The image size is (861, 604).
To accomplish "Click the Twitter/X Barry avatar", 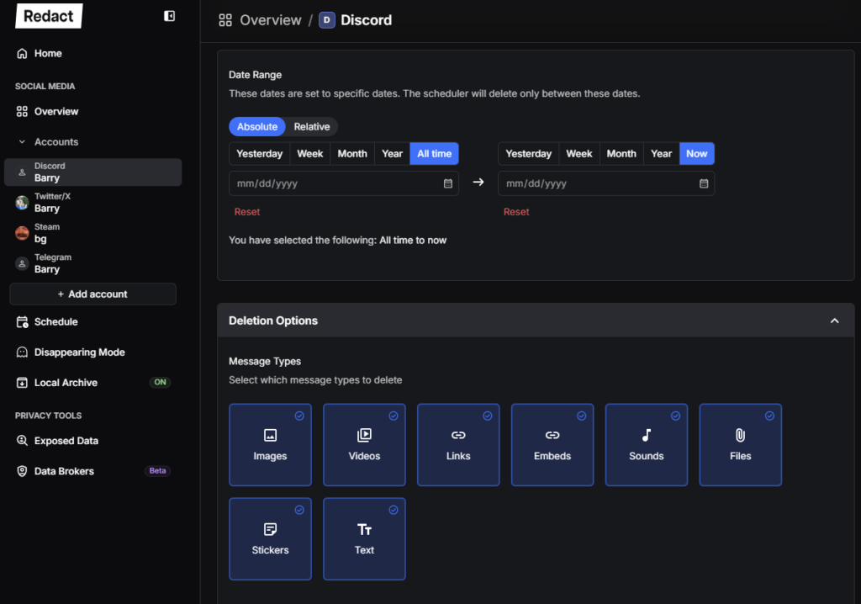I will (22, 202).
